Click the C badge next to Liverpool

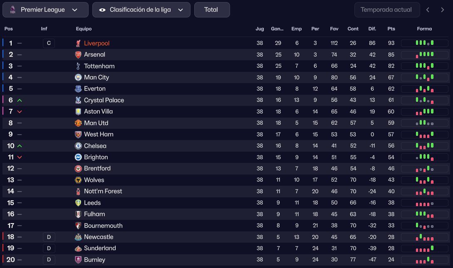[49, 43]
